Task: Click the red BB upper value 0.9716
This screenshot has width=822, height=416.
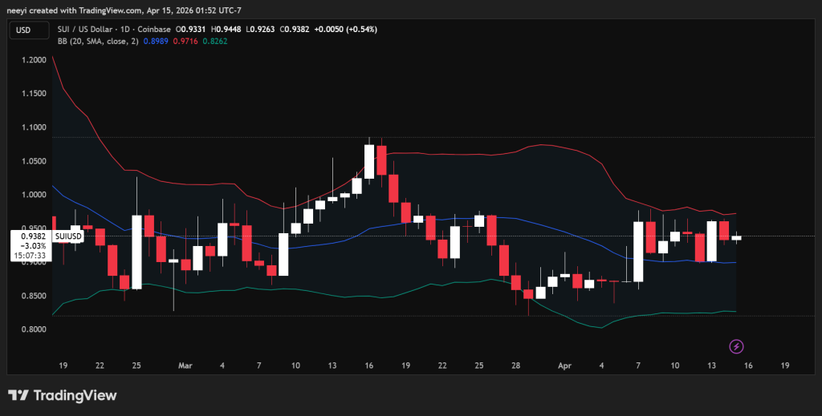Action: coord(186,41)
